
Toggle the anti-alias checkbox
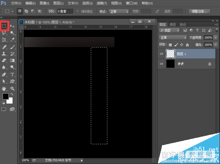77,11
